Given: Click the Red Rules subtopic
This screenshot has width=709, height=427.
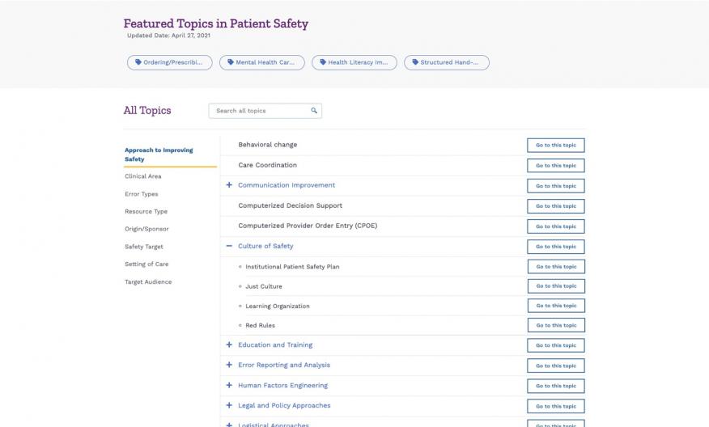Looking at the screenshot, I should pos(260,325).
